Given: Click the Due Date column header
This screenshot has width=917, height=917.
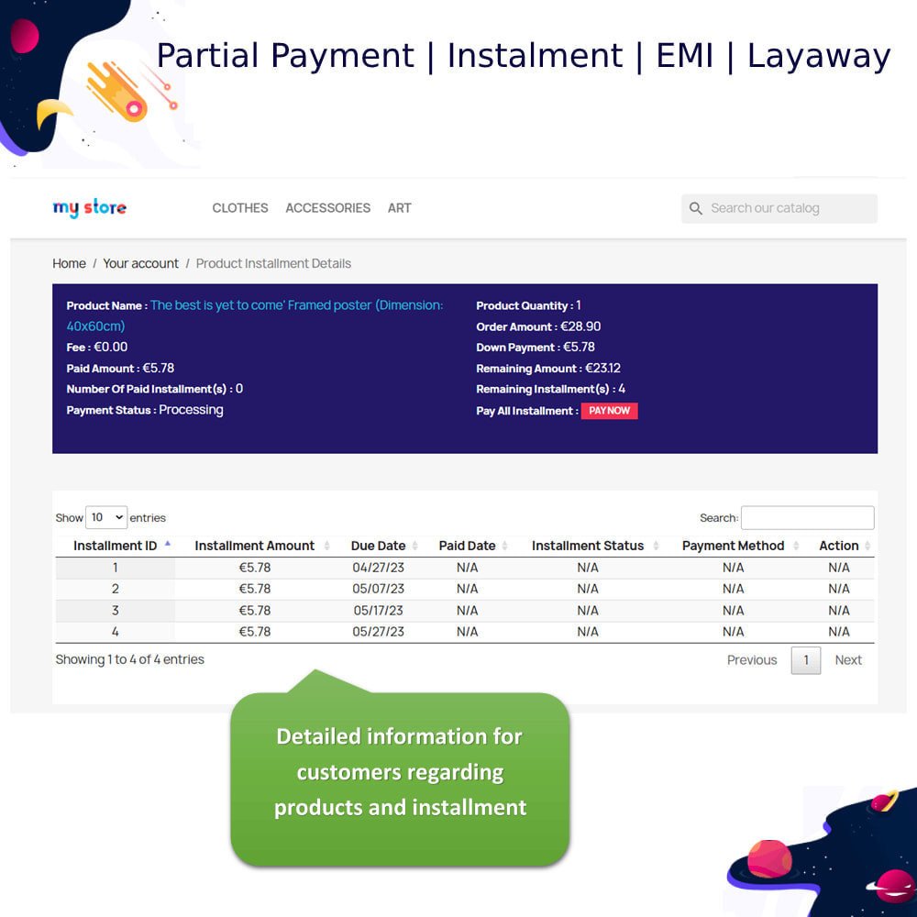Looking at the screenshot, I should (378, 546).
